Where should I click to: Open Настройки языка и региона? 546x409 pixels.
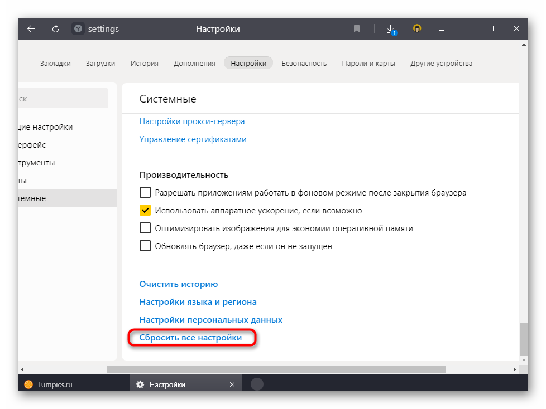198,301
